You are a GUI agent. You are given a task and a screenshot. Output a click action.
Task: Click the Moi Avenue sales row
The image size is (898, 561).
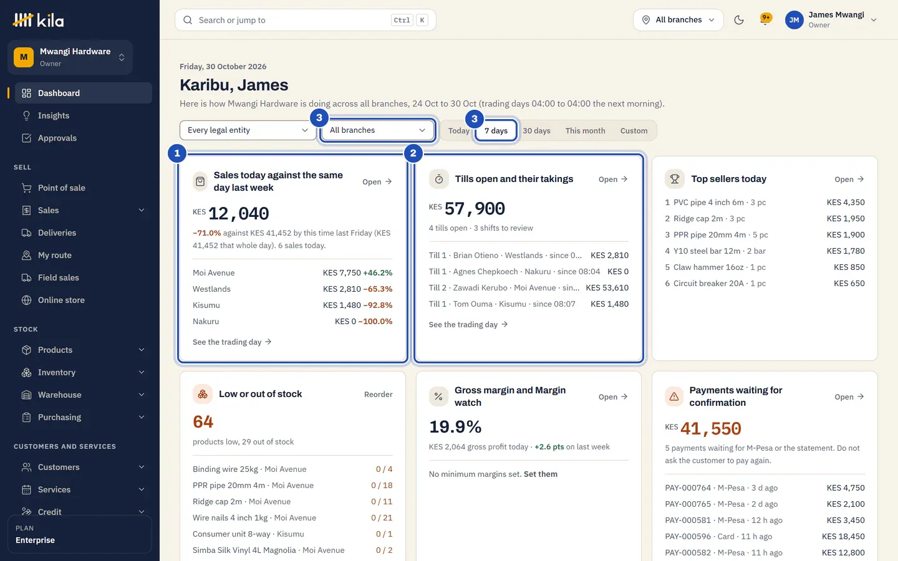click(x=292, y=273)
